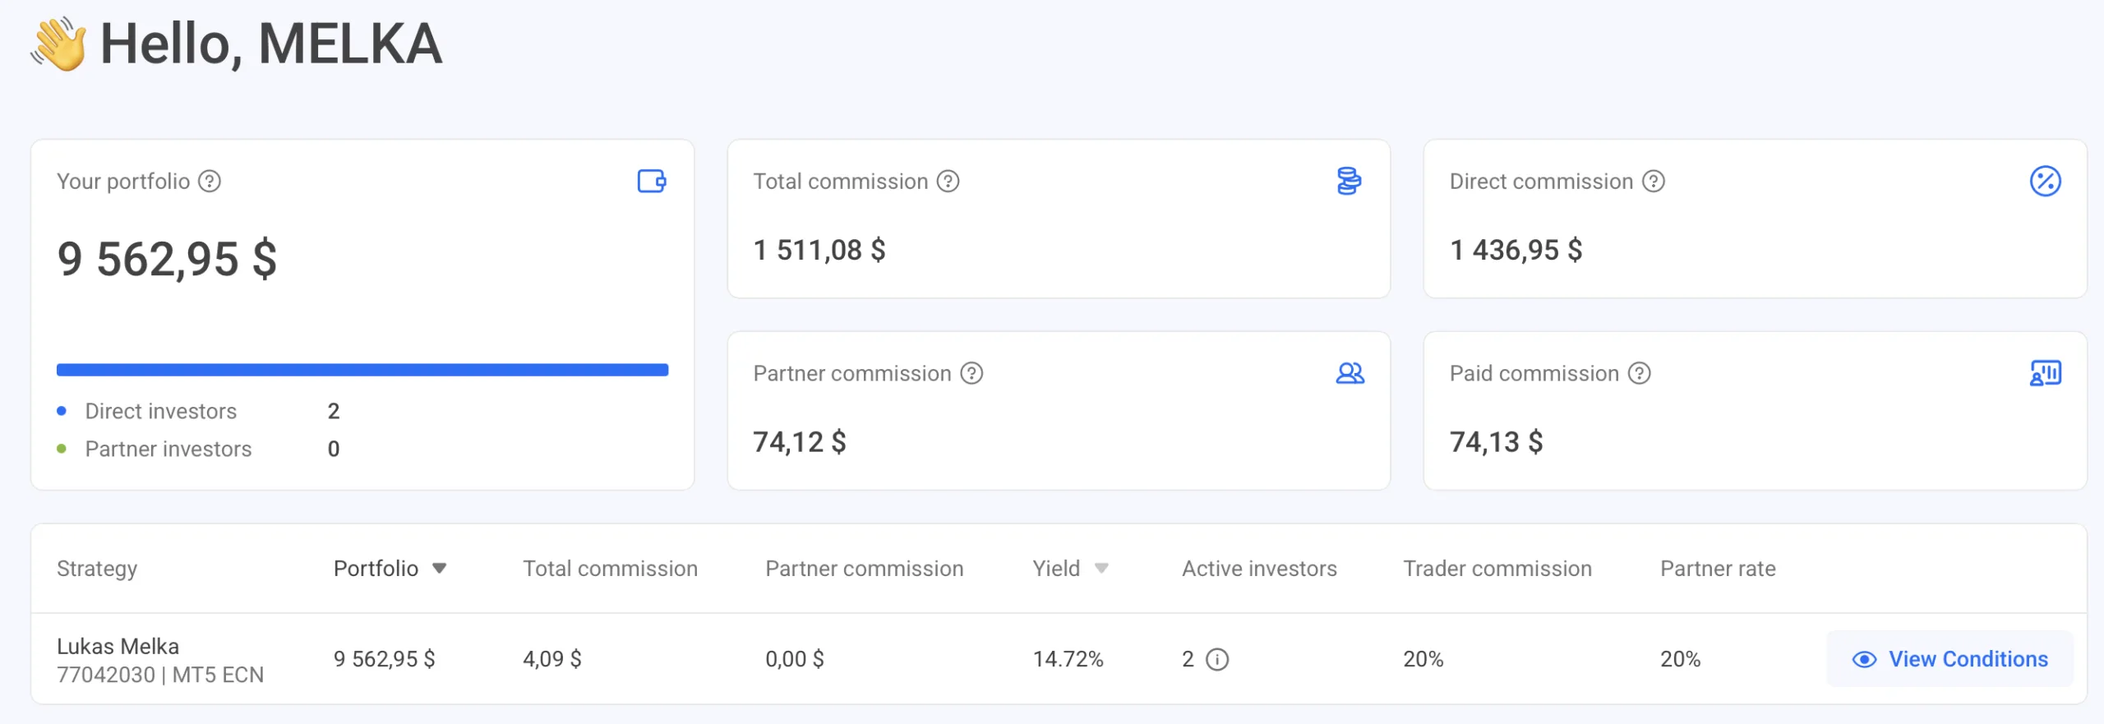The height and width of the screenshot is (724, 2104).
Task: Click the Partner commission column header
Action: click(x=864, y=569)
